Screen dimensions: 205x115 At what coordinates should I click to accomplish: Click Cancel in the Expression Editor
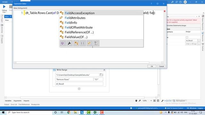click(161, 66)
